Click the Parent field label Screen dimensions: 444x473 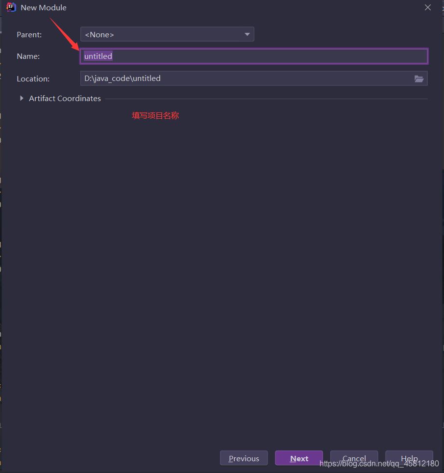29,34
